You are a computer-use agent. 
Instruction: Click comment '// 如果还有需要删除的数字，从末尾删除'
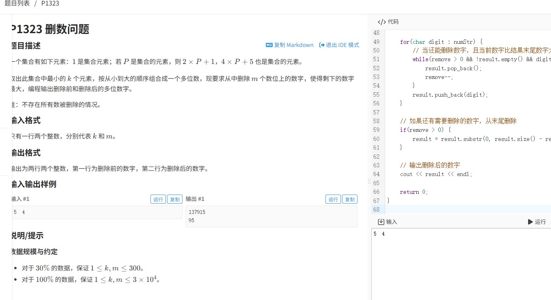tap(458, 121)
